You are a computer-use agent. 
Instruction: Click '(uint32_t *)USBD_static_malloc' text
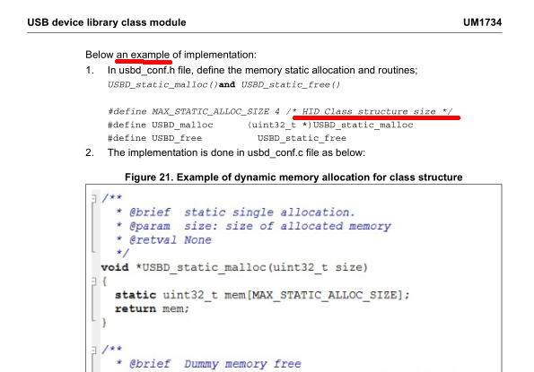coord(330,125)
